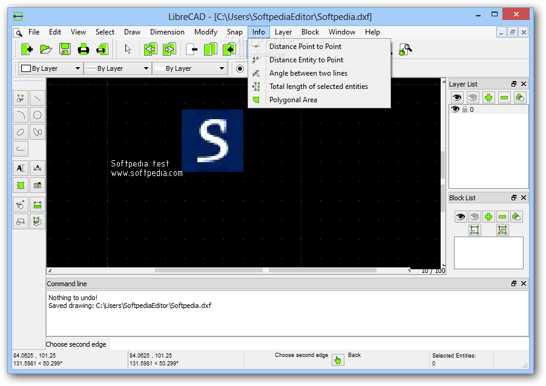The width and height of the screenshot is (546, 386).
Task: Open the Layer menu
Action: 283,32
